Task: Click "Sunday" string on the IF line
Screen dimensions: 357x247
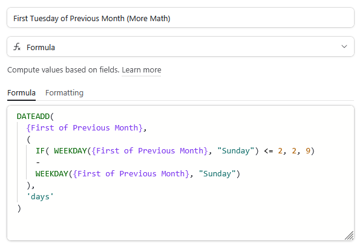Action: click(235, 151)
